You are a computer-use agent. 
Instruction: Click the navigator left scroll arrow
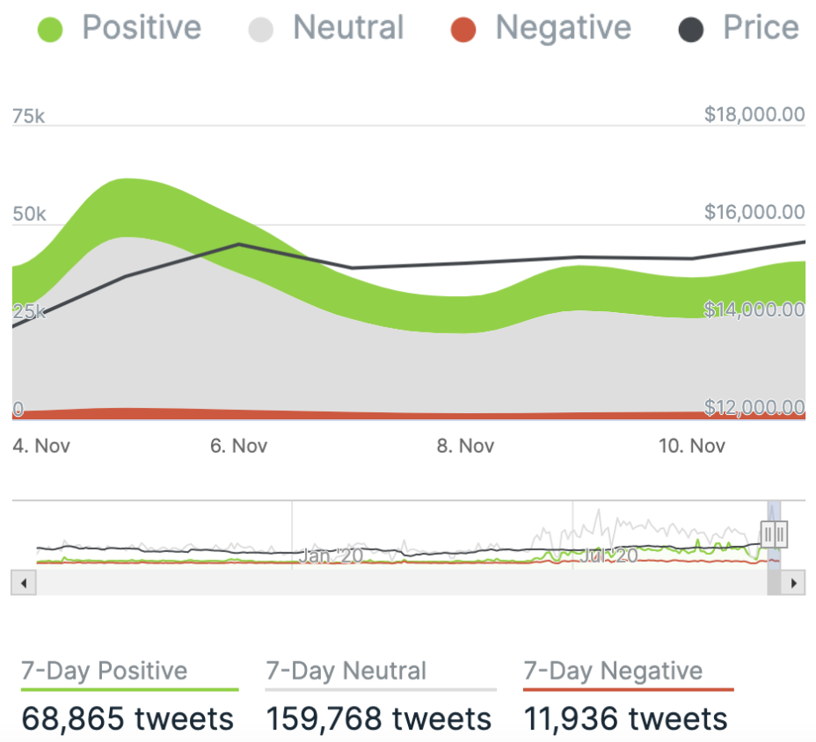24,582
